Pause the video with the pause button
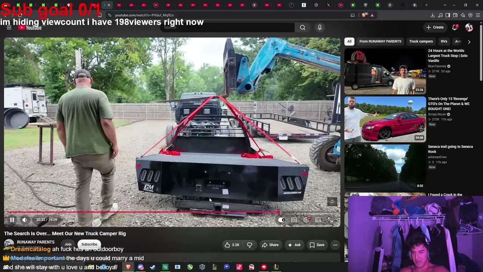Viewport: 483px width, 272px height. pyautogui.click(x=12, y=219)
